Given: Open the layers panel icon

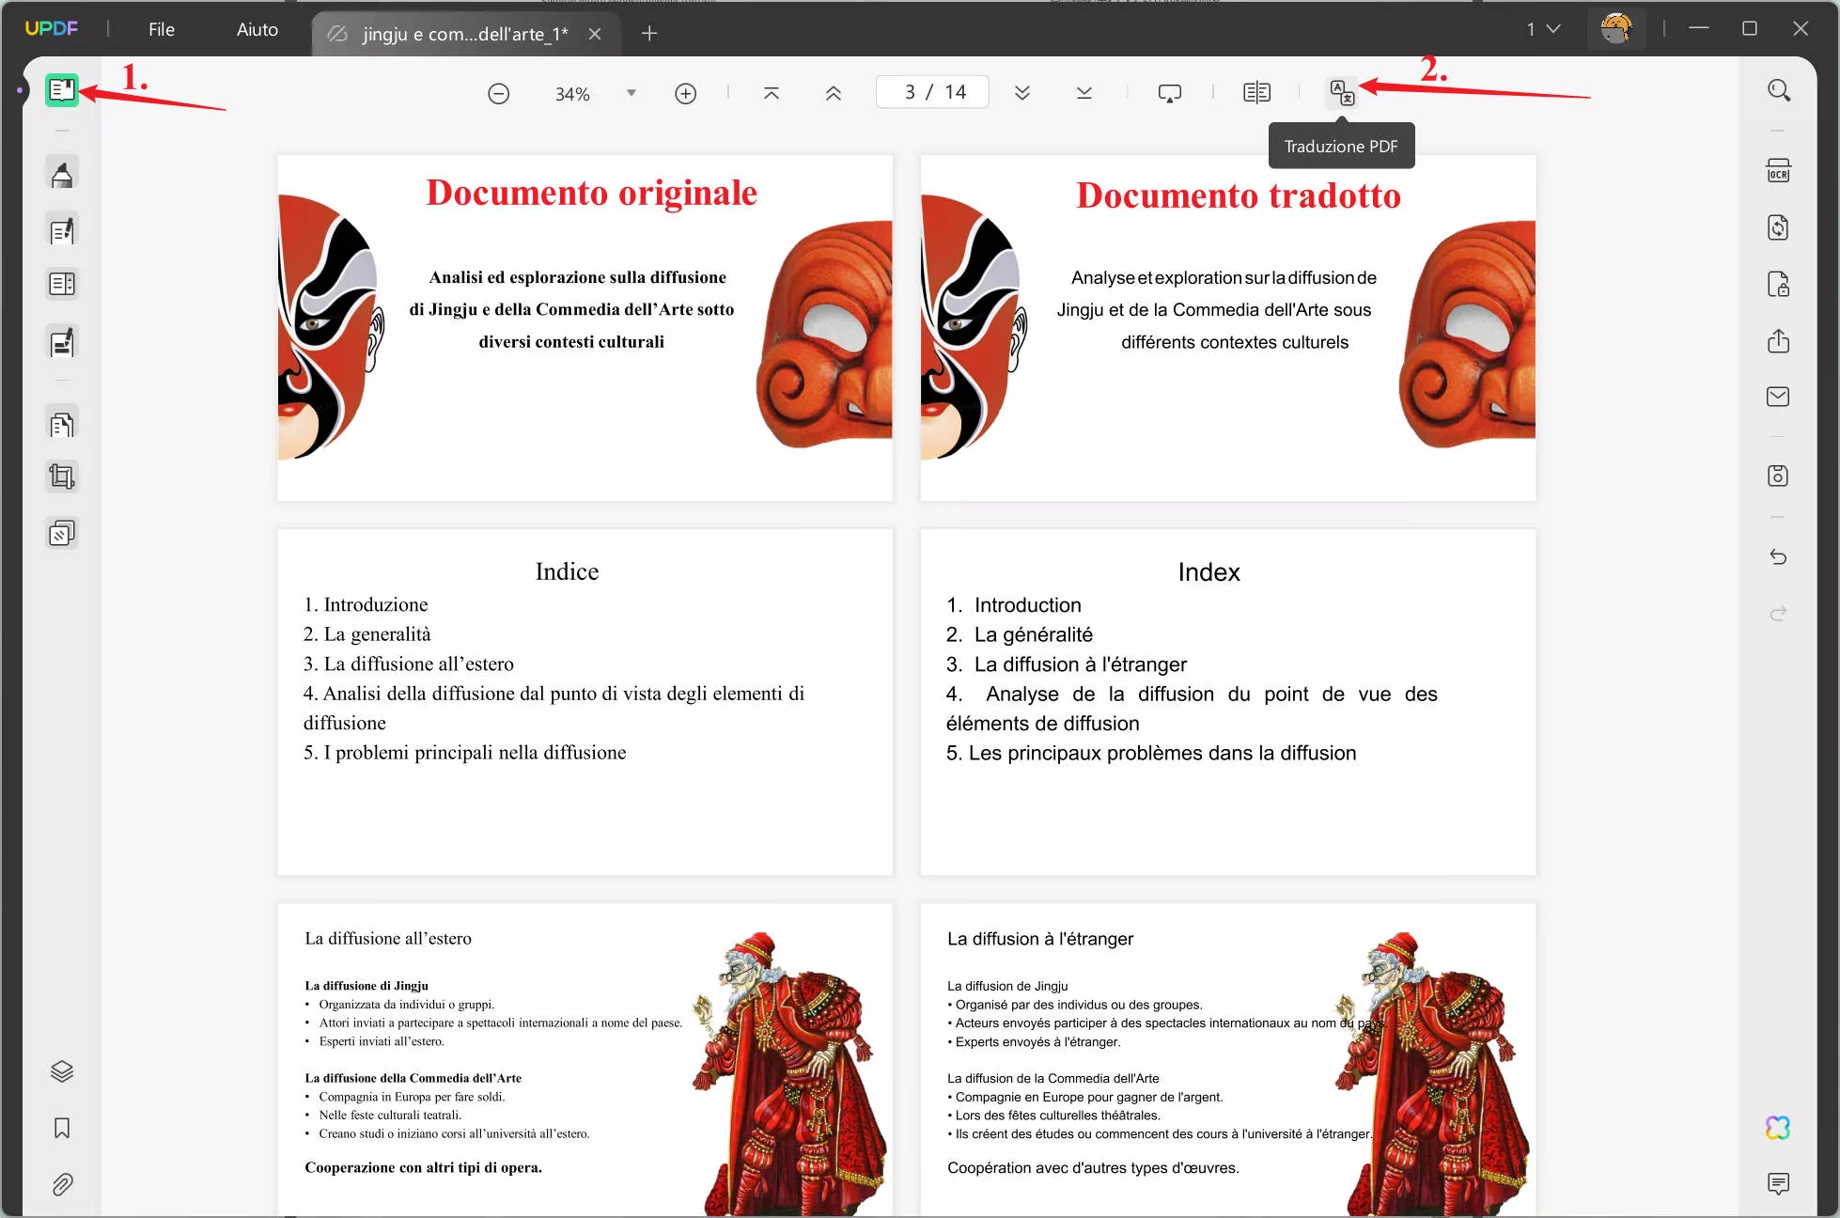Looking at the screenshot, I should click(x=62, y=1071).
